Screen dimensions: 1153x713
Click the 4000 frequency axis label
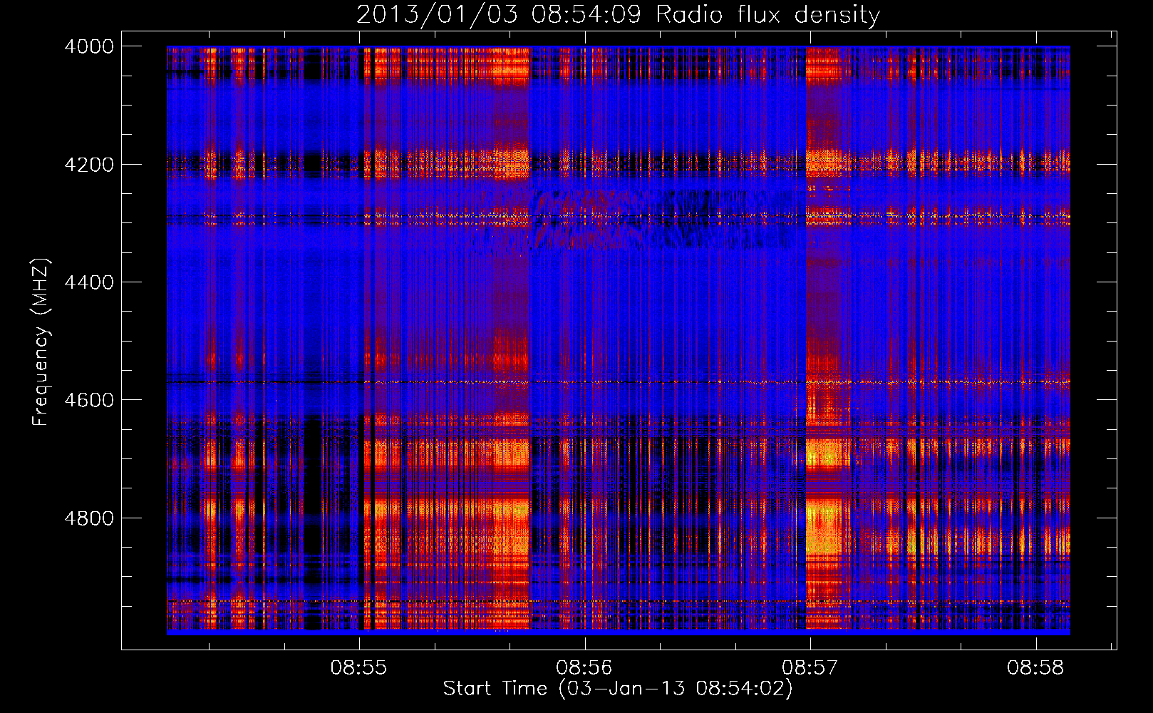pyautogui.click(x=89, y=46)
